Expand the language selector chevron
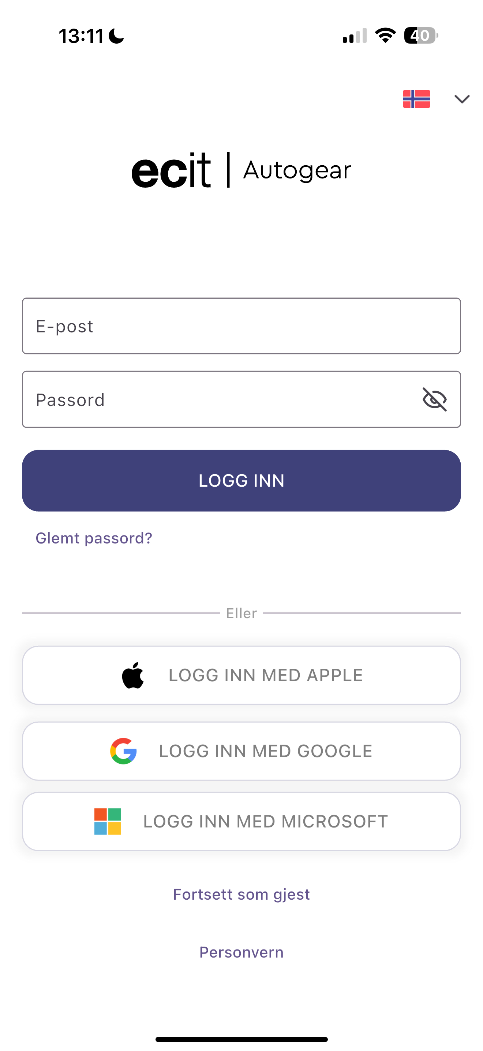483x1051 pixels. pyautogui.click(x=462, y=99)
